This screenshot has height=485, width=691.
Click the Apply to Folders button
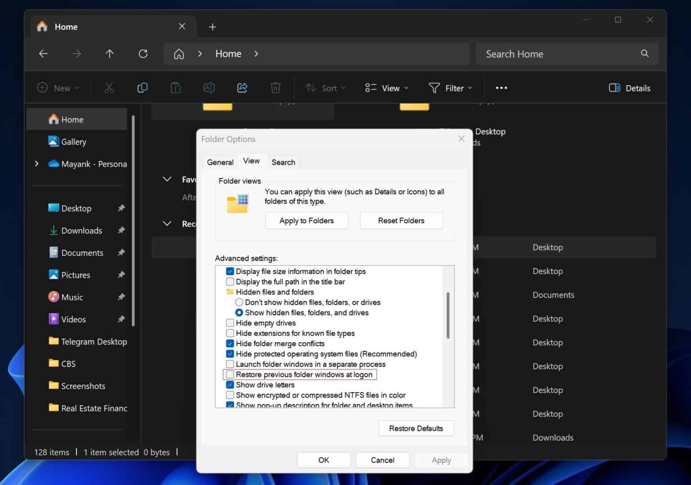(x=306, y=220)
